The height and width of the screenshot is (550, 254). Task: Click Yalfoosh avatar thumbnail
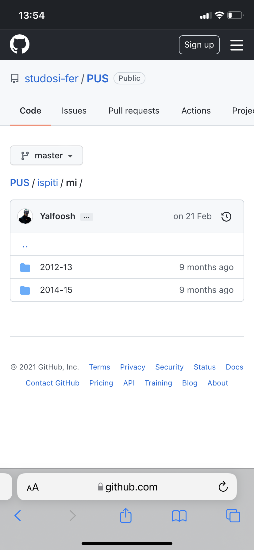[x=25, y=216]
